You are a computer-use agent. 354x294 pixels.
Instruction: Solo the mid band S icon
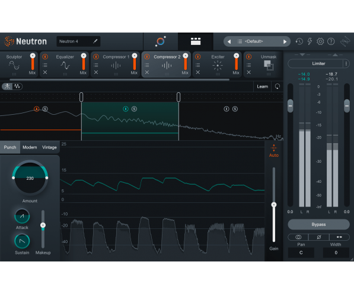click(135, 109)
